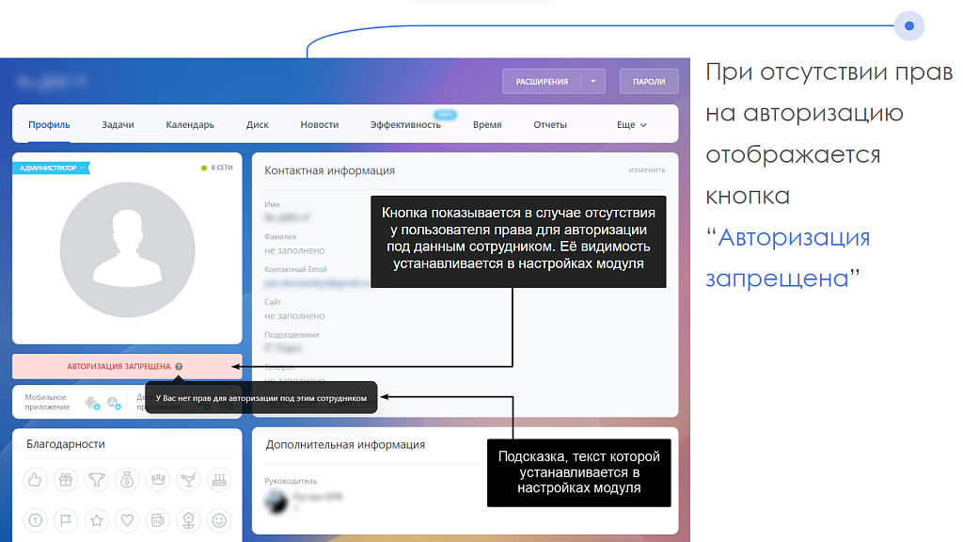This screenshot has width=963, height=542.
Task: Click the money bag badge icon
Action: (127, 480)
